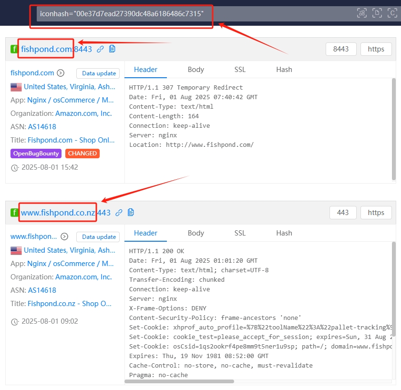
Task: Open Hash tab in the fishpond.com result
Action: click(284, 70)
